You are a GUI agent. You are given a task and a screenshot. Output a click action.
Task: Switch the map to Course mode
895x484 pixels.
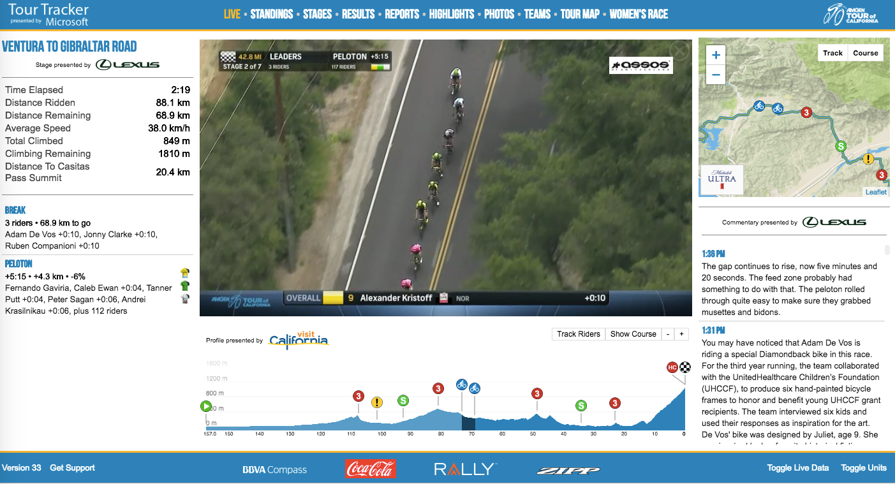(x=866, y=53)
